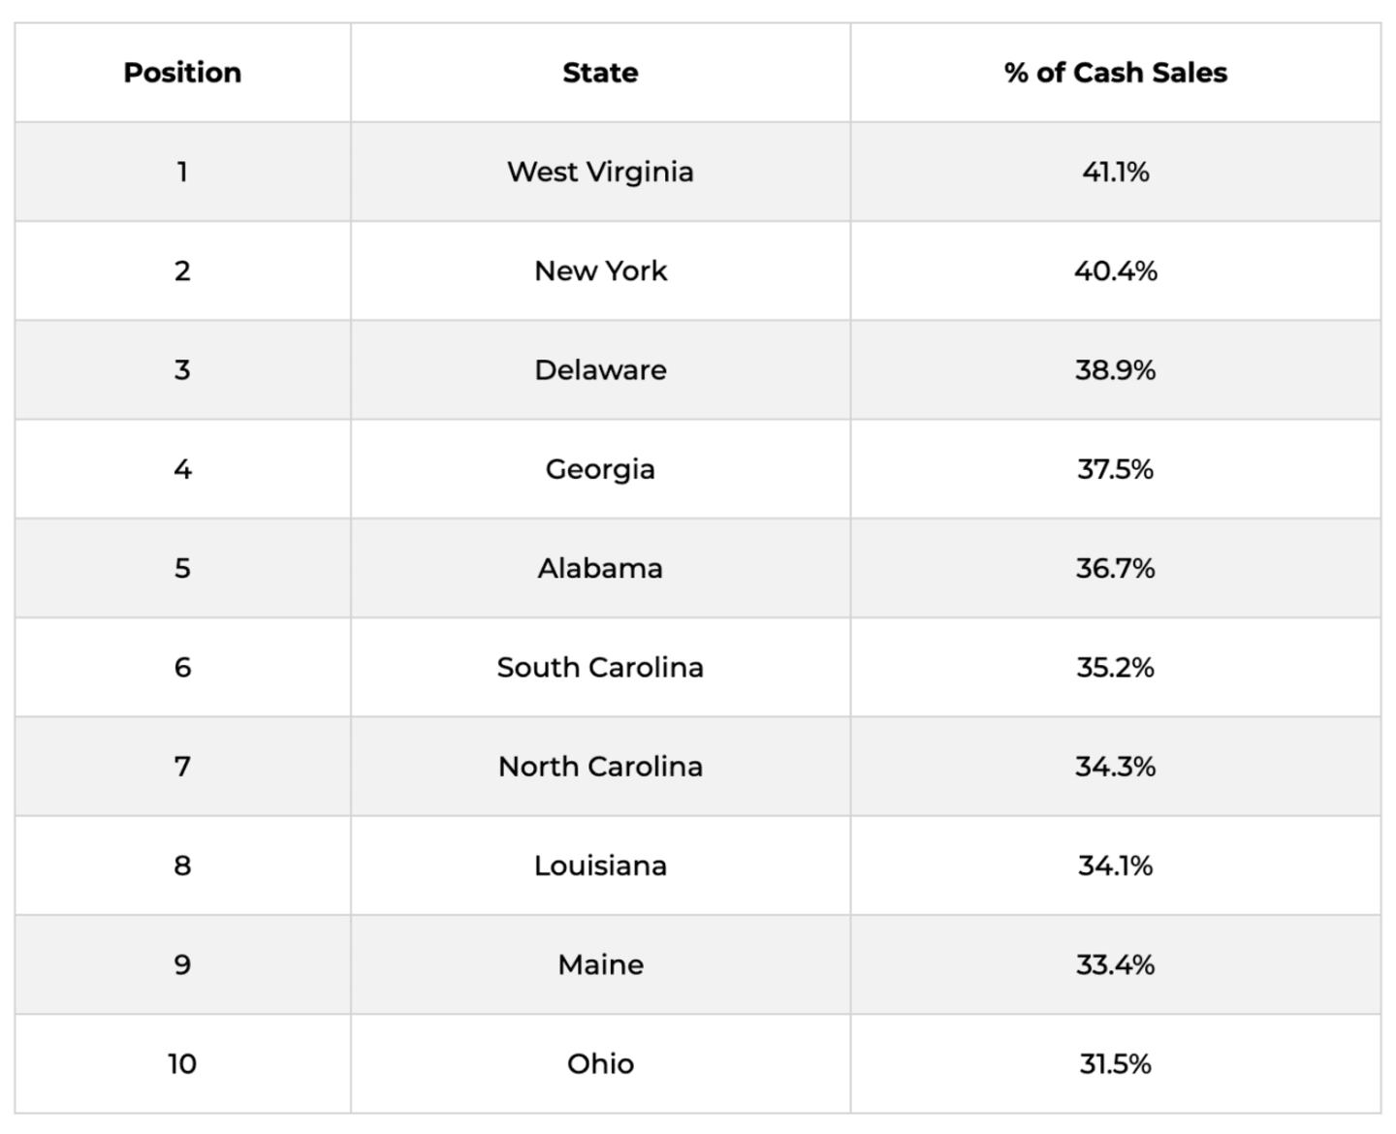Select position number 10 cell
This screenshot has width=1396, height=1134.
182,1063
